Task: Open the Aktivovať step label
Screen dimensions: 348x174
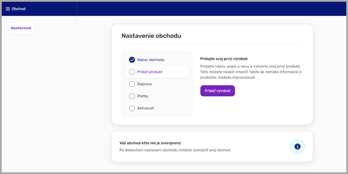Action: click(145, 108)
